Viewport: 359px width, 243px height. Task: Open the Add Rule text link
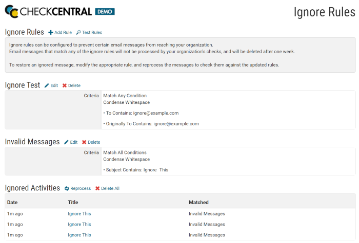[63, 33]
